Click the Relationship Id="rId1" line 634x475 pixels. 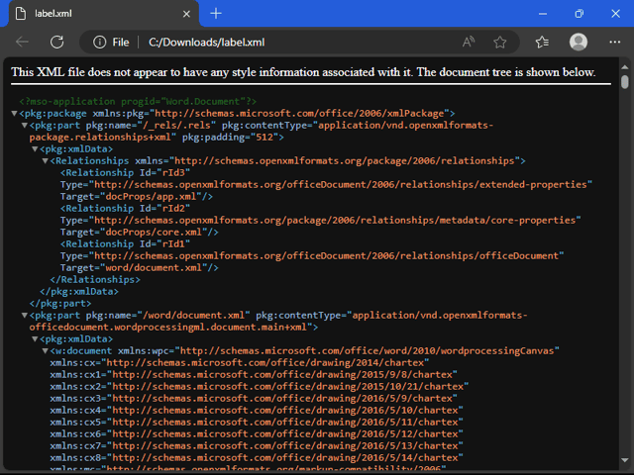point(125,243)
